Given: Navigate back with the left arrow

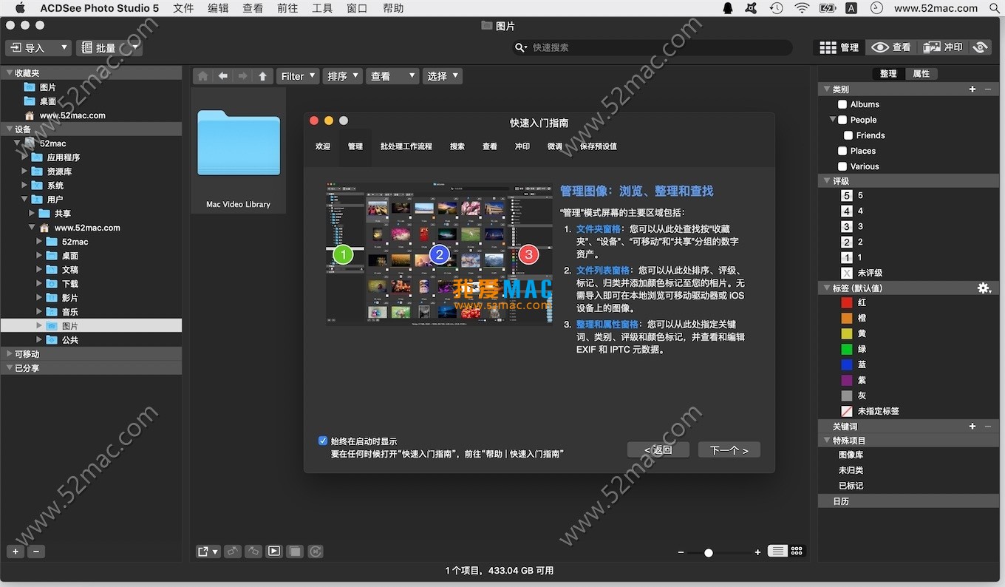Looking at the screenshot, I should tap(222, 76).
